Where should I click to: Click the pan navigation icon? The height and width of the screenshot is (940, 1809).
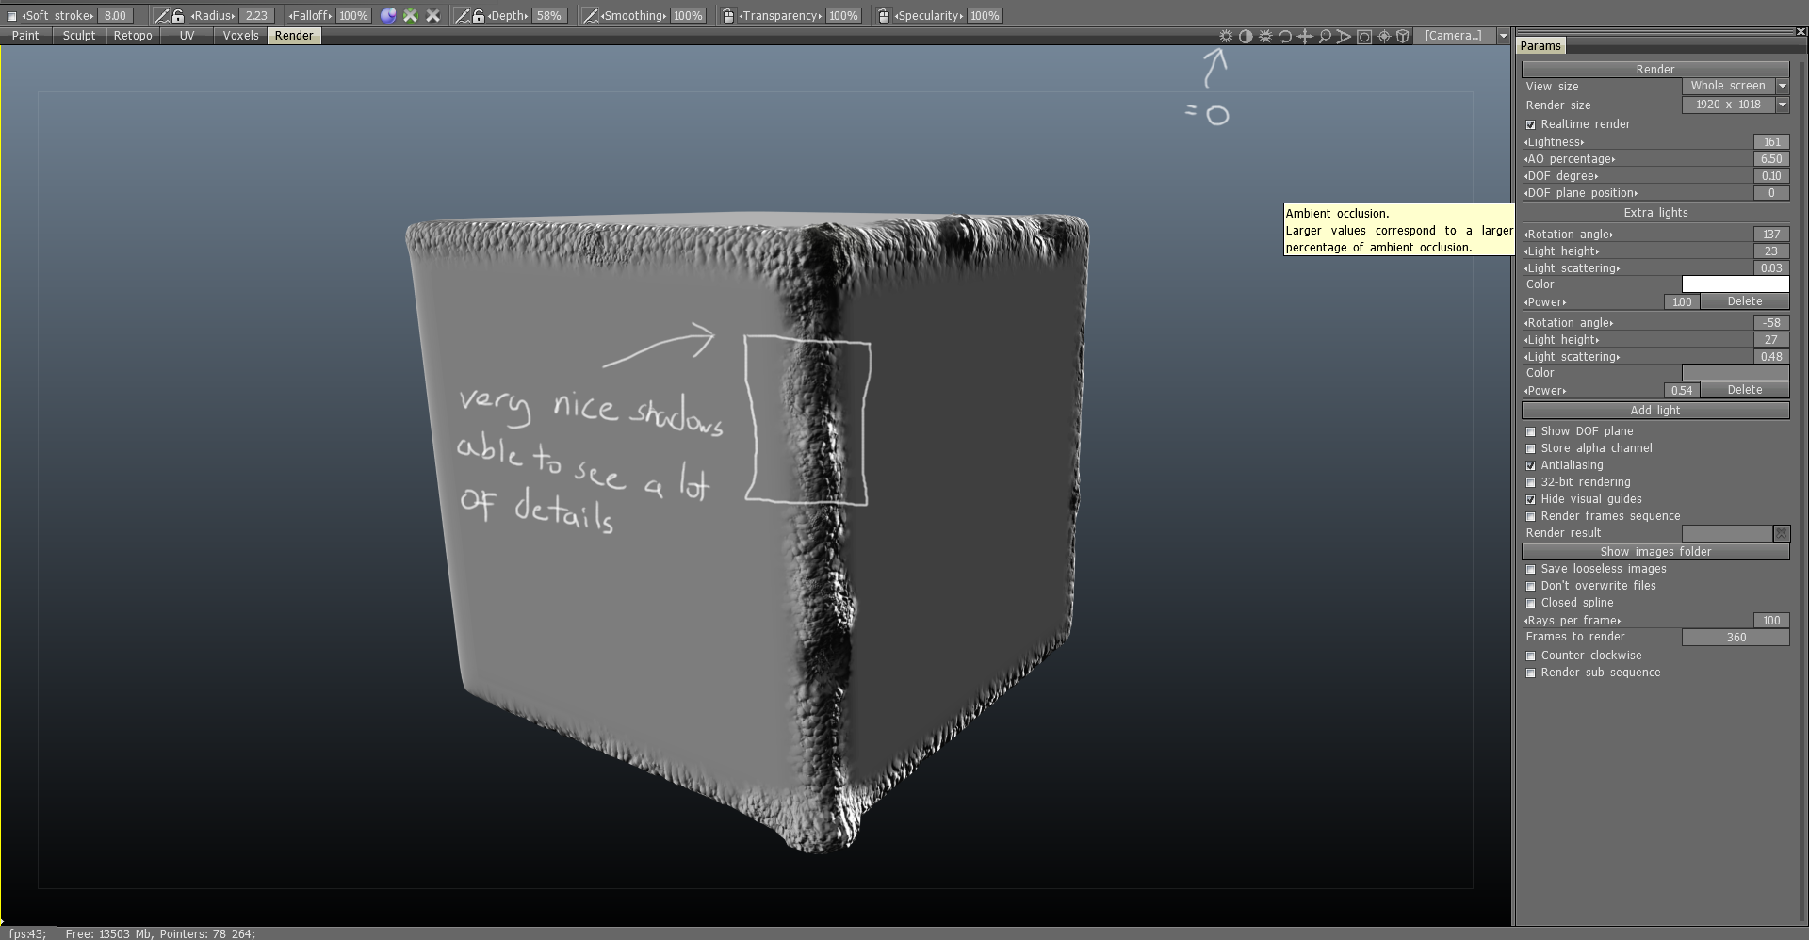coord(1305,36)
